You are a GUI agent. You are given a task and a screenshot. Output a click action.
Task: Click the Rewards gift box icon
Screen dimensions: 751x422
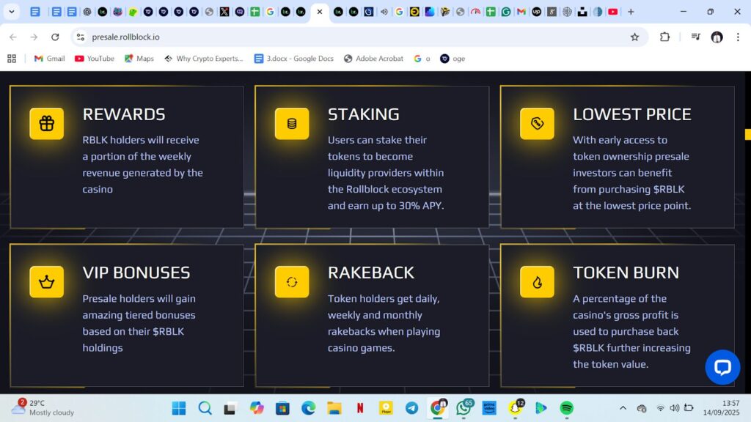point(46,124)
